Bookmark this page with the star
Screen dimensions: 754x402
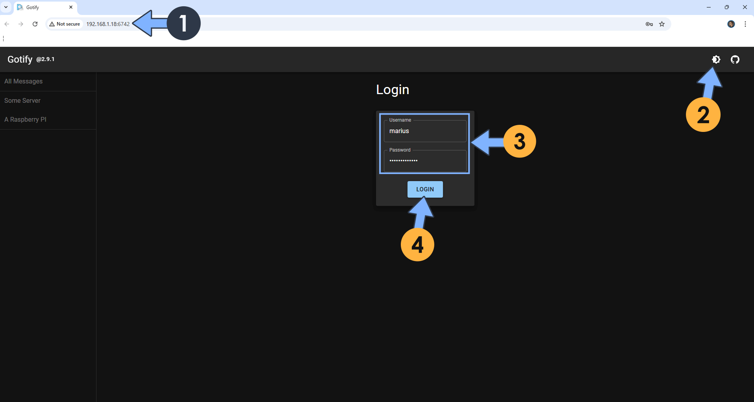tap(662, 24)
